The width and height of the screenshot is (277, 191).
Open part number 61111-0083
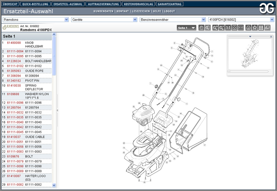pyautogui.click(x=15, y=152)
